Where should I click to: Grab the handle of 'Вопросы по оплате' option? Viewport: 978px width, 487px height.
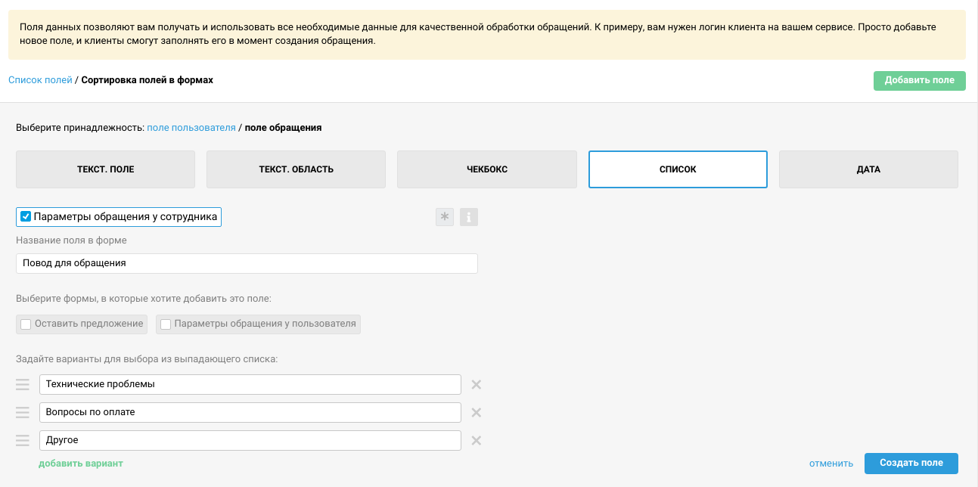(23, 412)
